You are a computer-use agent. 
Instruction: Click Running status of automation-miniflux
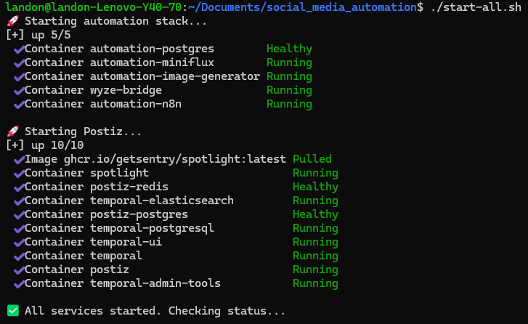click(289, 63)
